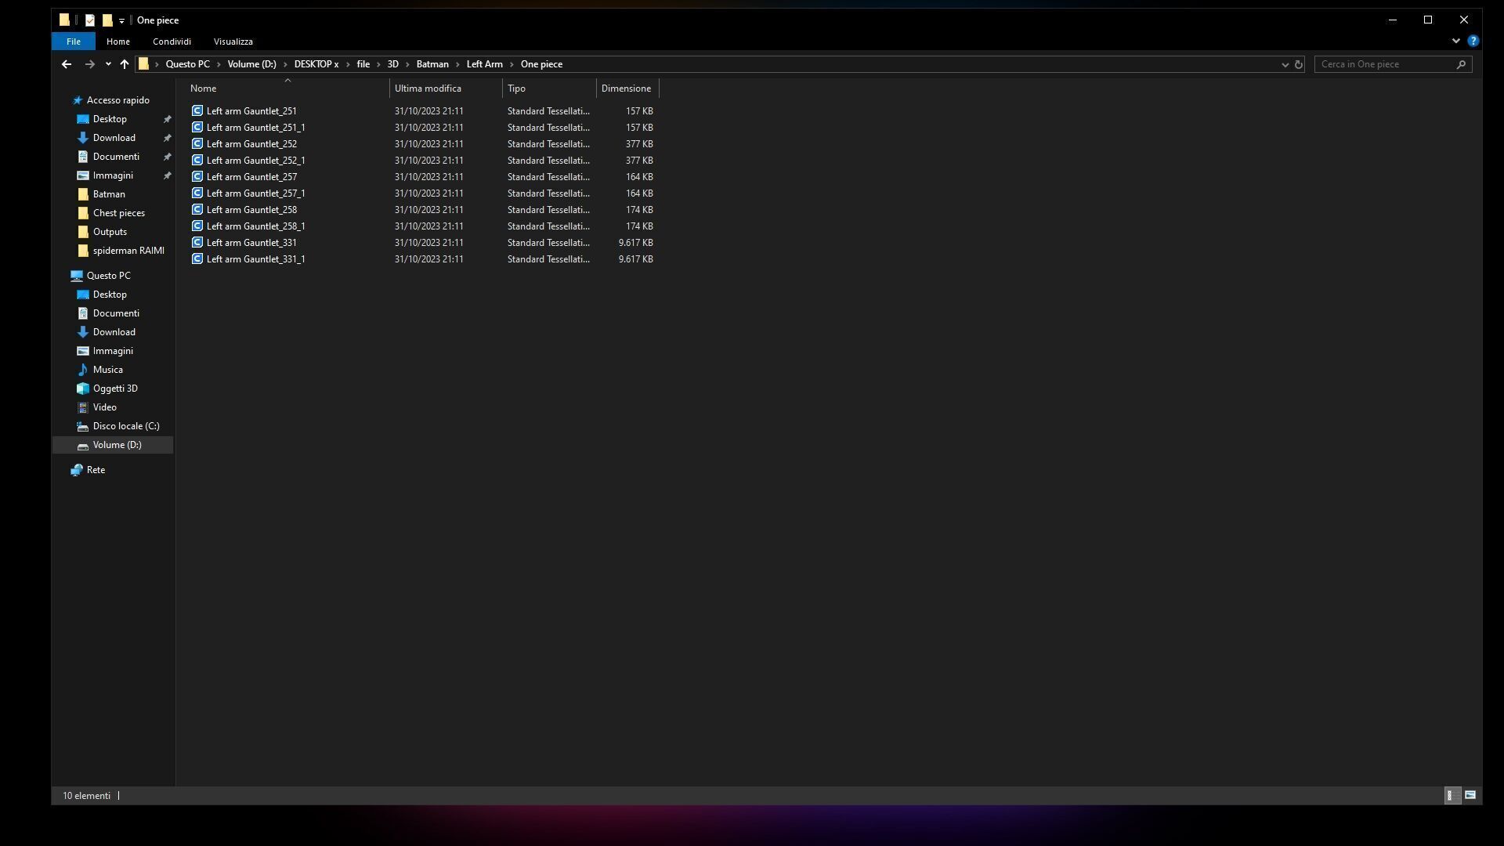
Task: Click the Help question mark icon
Action: point(1473,41)
